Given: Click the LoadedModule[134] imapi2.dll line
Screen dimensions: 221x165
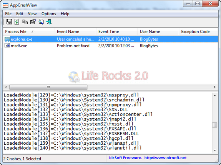Looking at the screenshot, I should pos(70,119).
